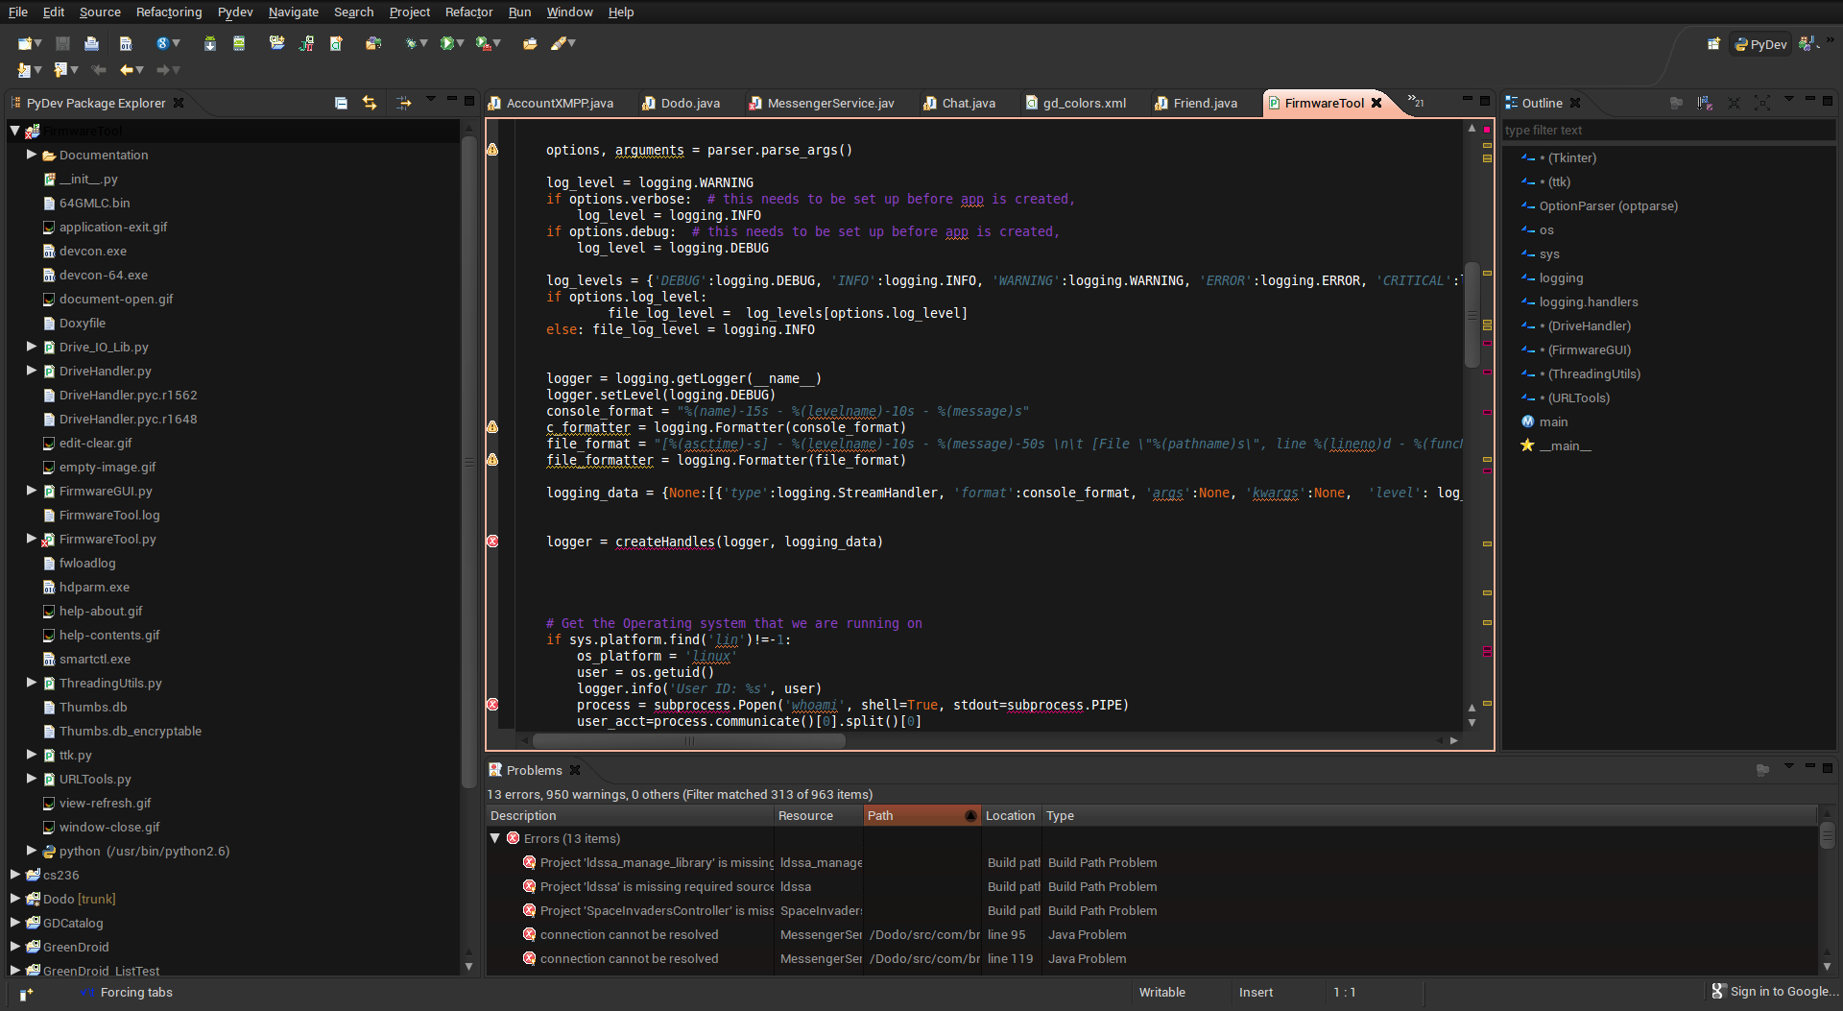Click the editor horizontal scrollbar thumb
The width and height of the screenshot is (1843, 1011).
688,740
